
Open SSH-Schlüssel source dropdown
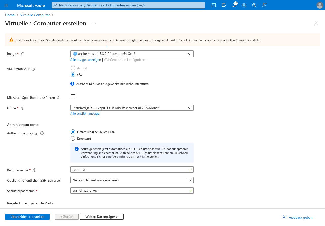[132, 180]
